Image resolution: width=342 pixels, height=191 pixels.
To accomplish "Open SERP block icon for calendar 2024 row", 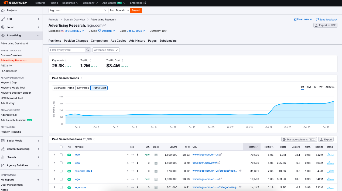I will point(156,171).
